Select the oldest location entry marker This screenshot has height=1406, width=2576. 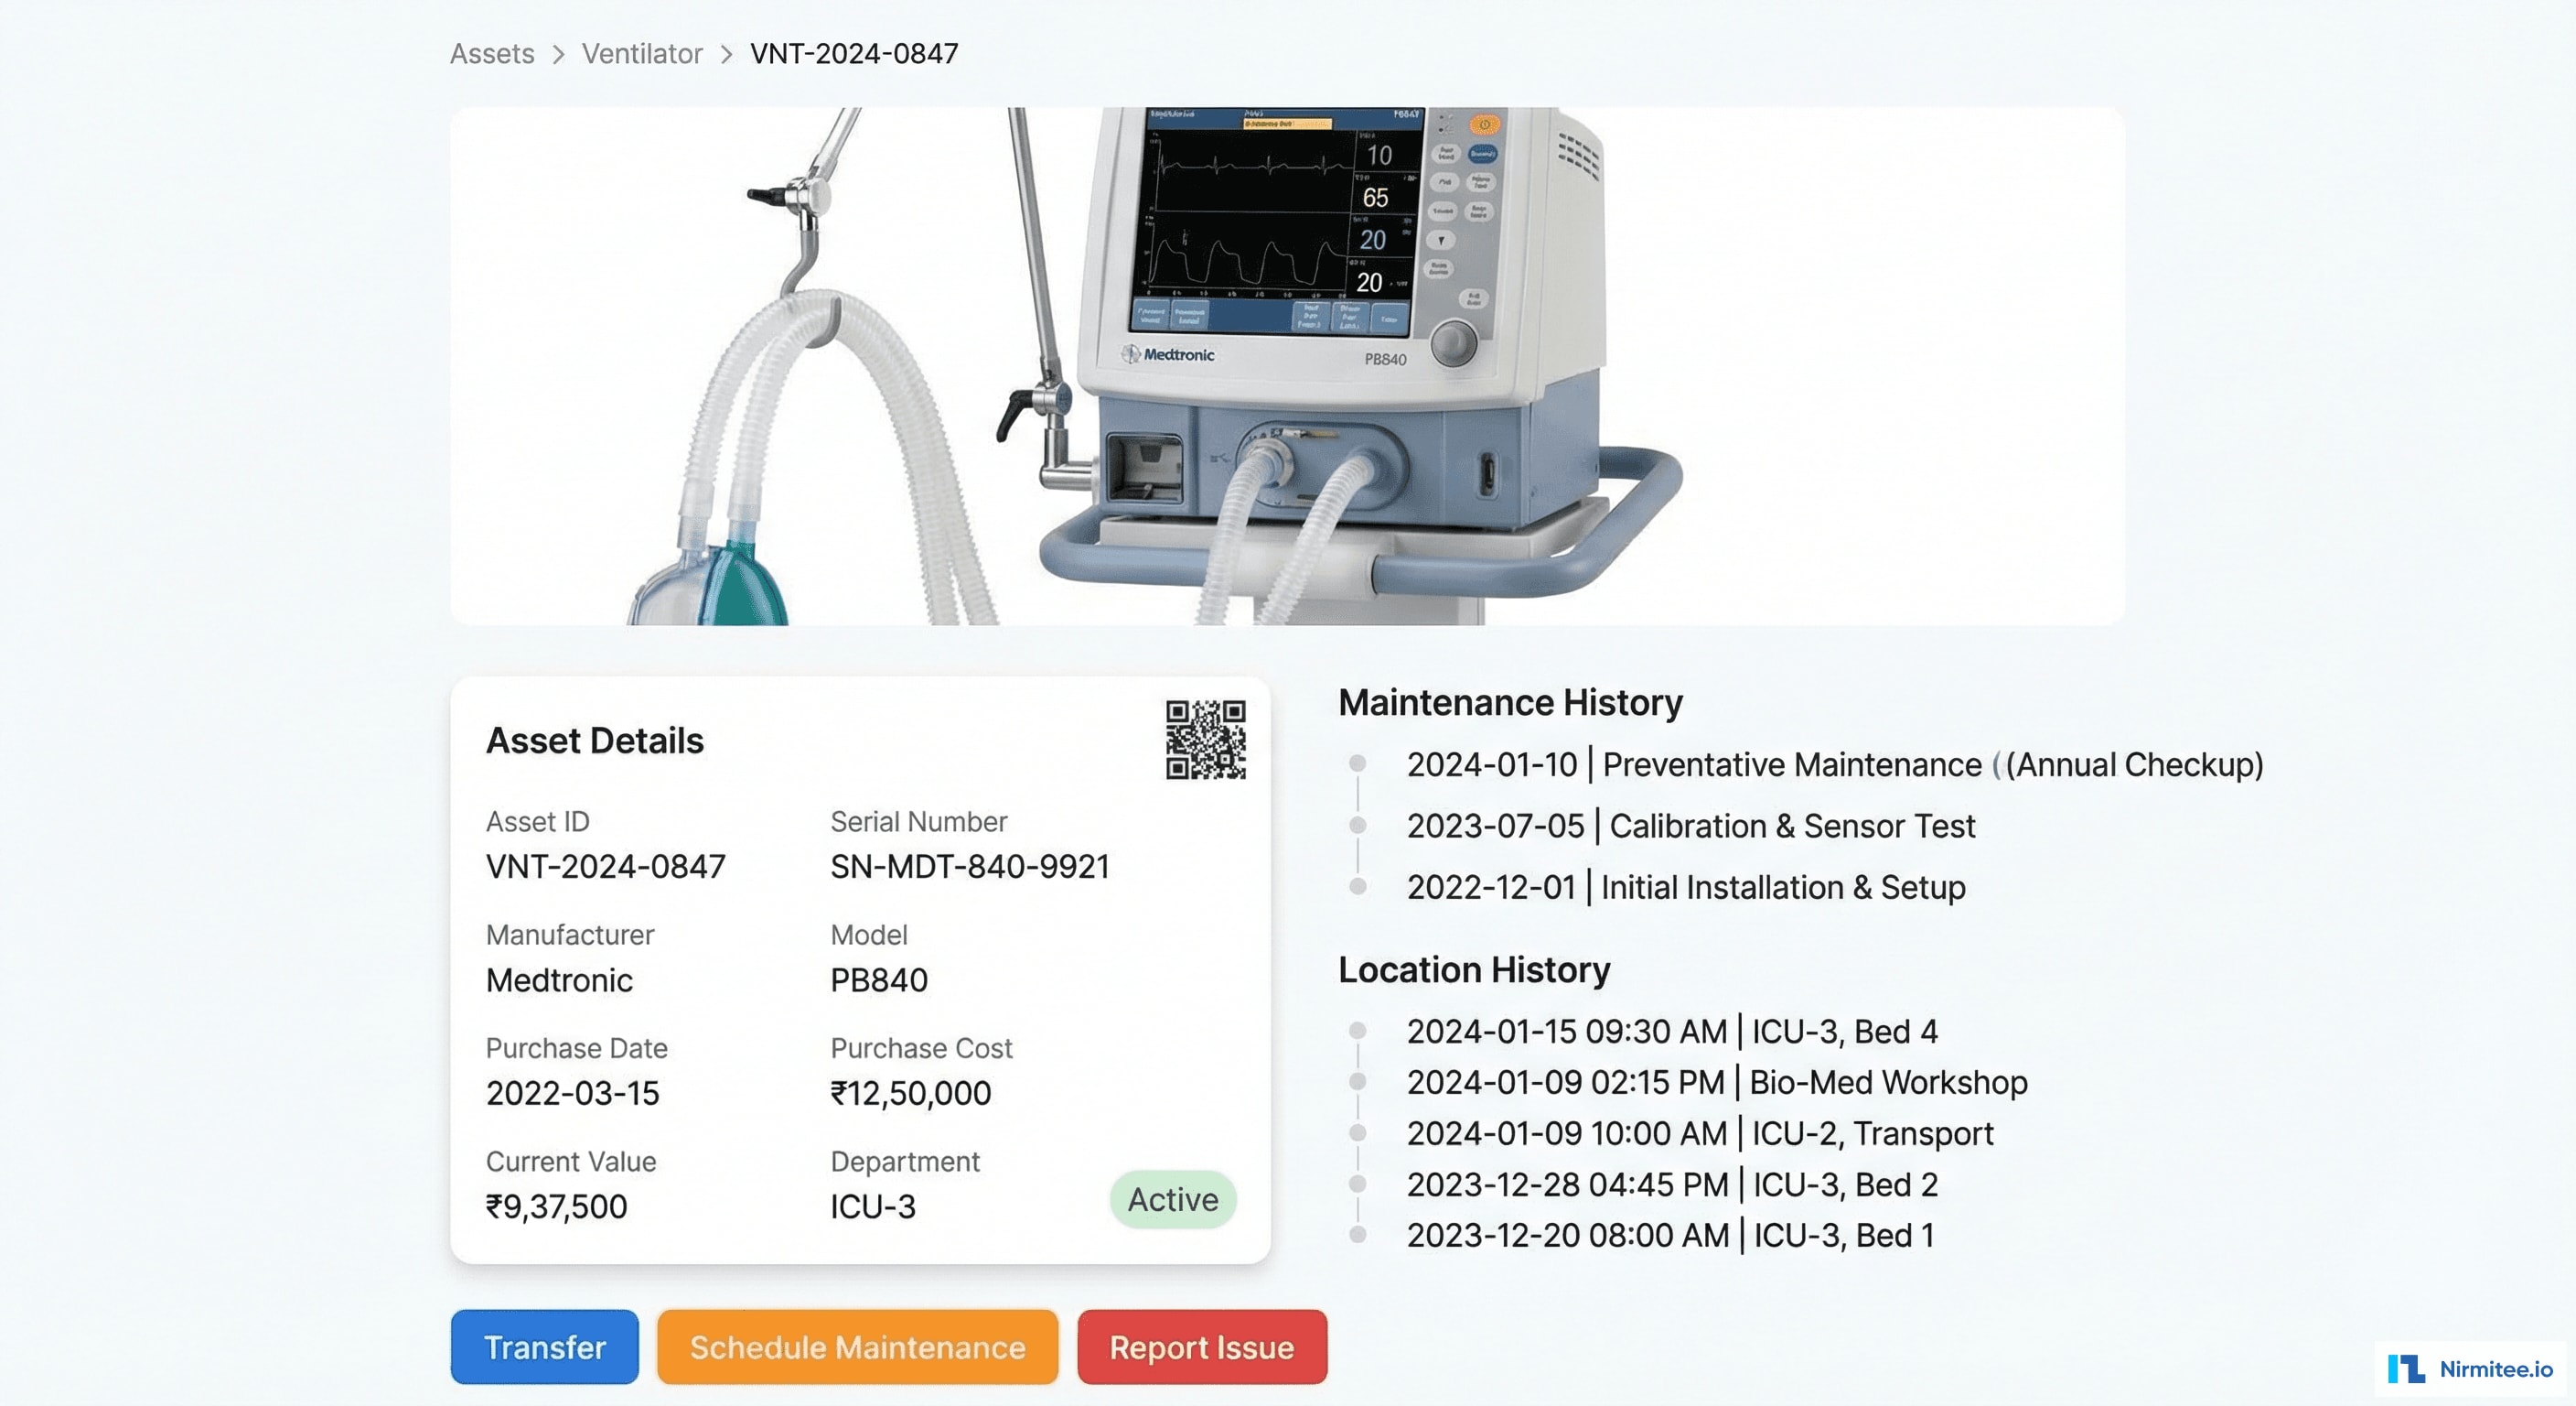[1357, 1235]
